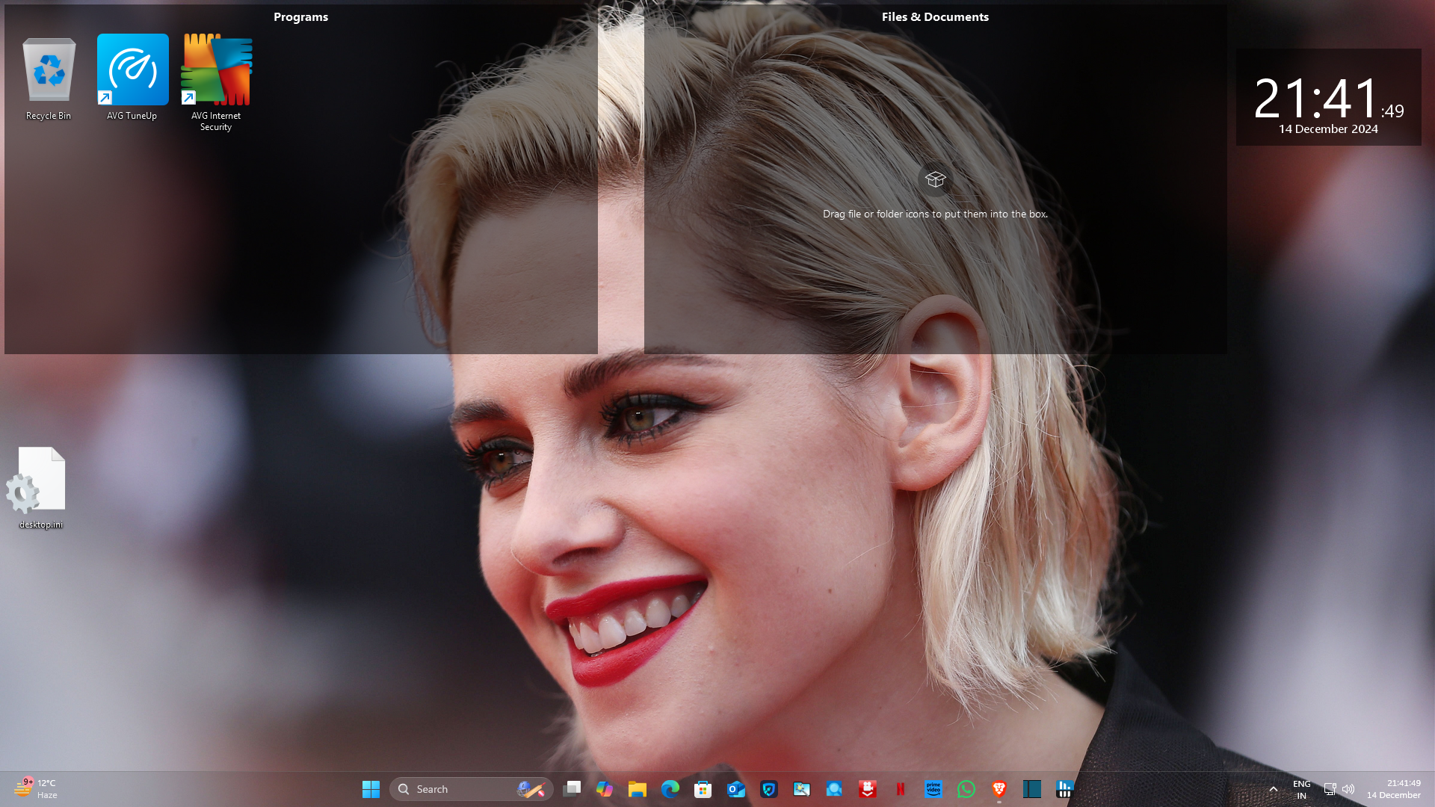The width and height of the screenshot is (1435, 807).
Task: Launch Netflix from the taskbar
Action: click(901, 789)
